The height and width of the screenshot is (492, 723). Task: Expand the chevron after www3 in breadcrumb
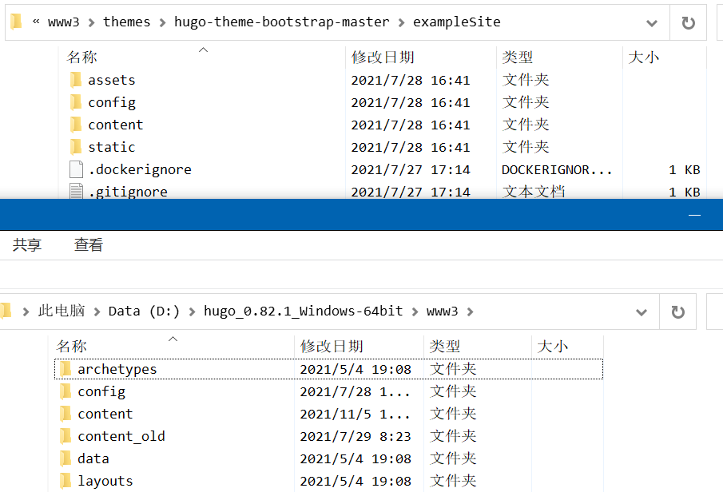tap(470, 311)
